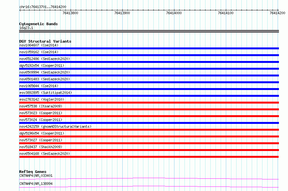Click the gray 16q23.1 cytoband bar
The width and height of the screenshot is (288, 191).
click(149, 31)
